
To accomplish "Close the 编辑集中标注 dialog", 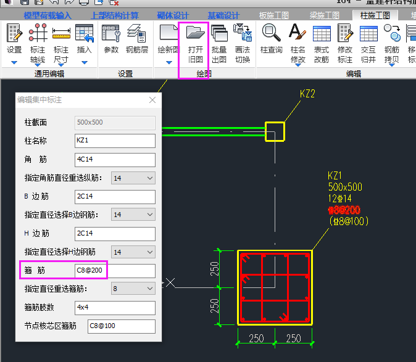I will (x=152, y=100).
